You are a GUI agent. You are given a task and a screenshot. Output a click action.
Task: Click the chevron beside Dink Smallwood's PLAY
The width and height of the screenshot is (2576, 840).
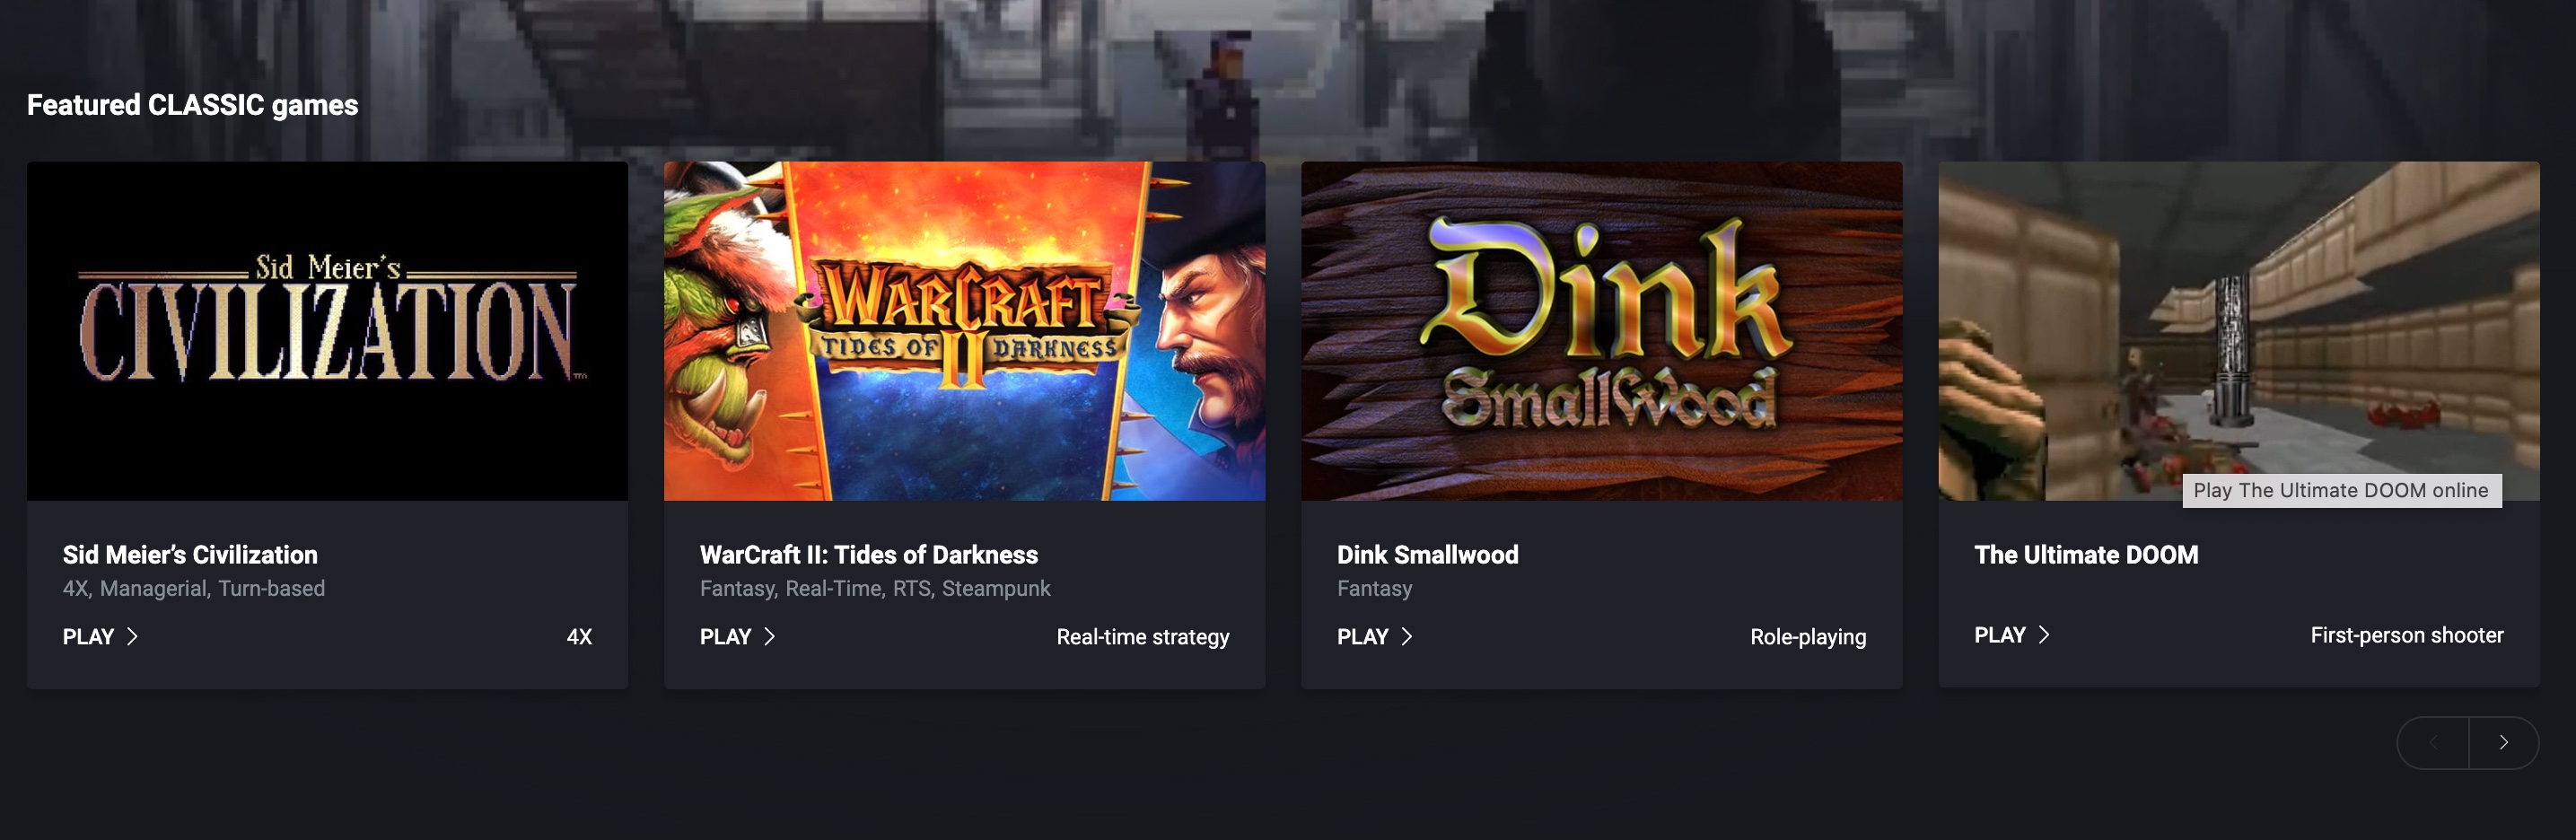[1406, 636]
